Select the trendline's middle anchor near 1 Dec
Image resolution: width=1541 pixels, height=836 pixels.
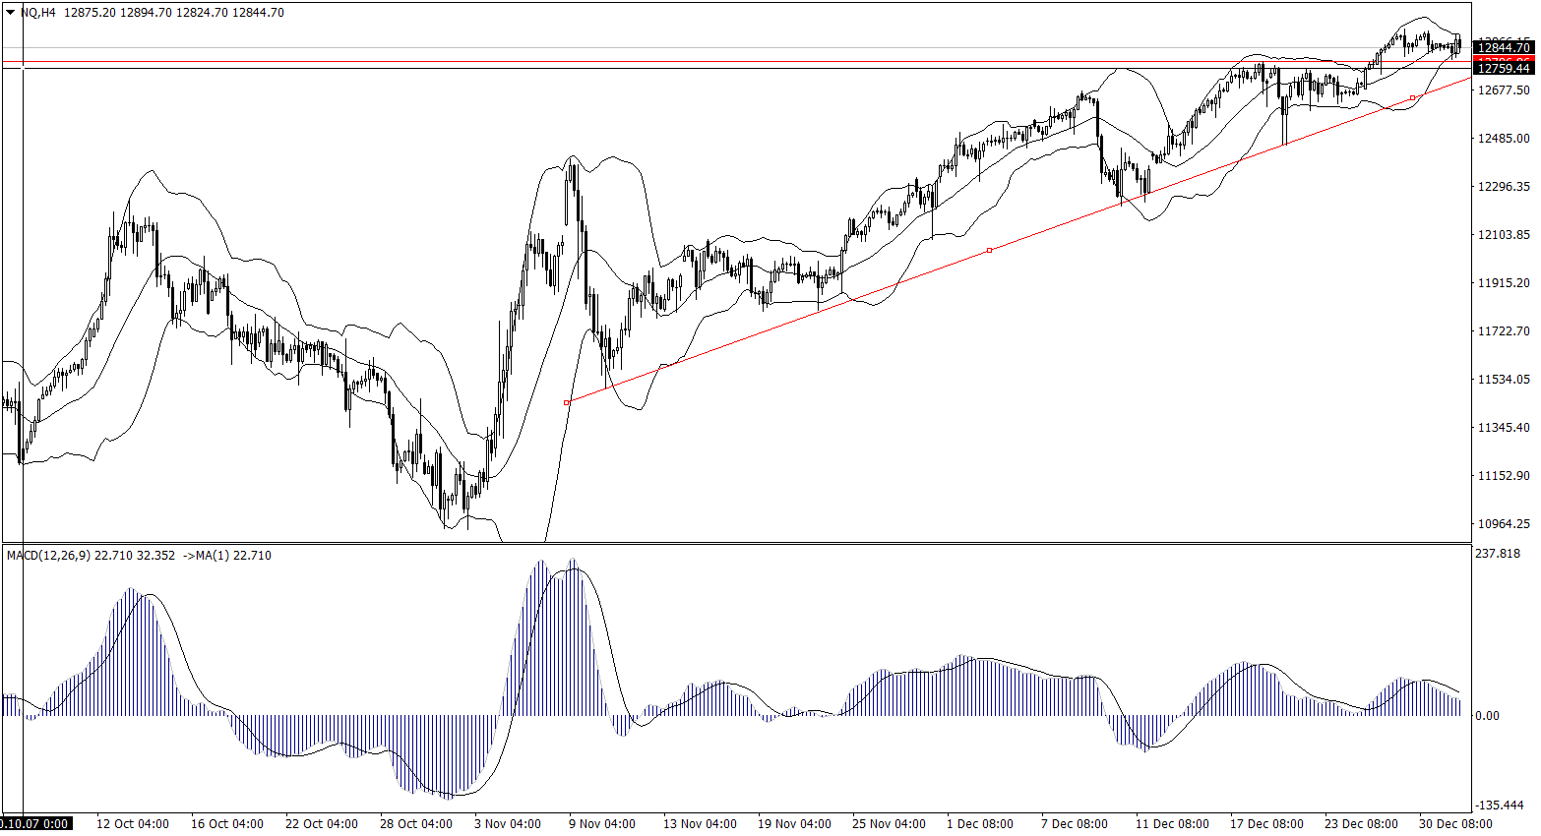click(989, 251)
